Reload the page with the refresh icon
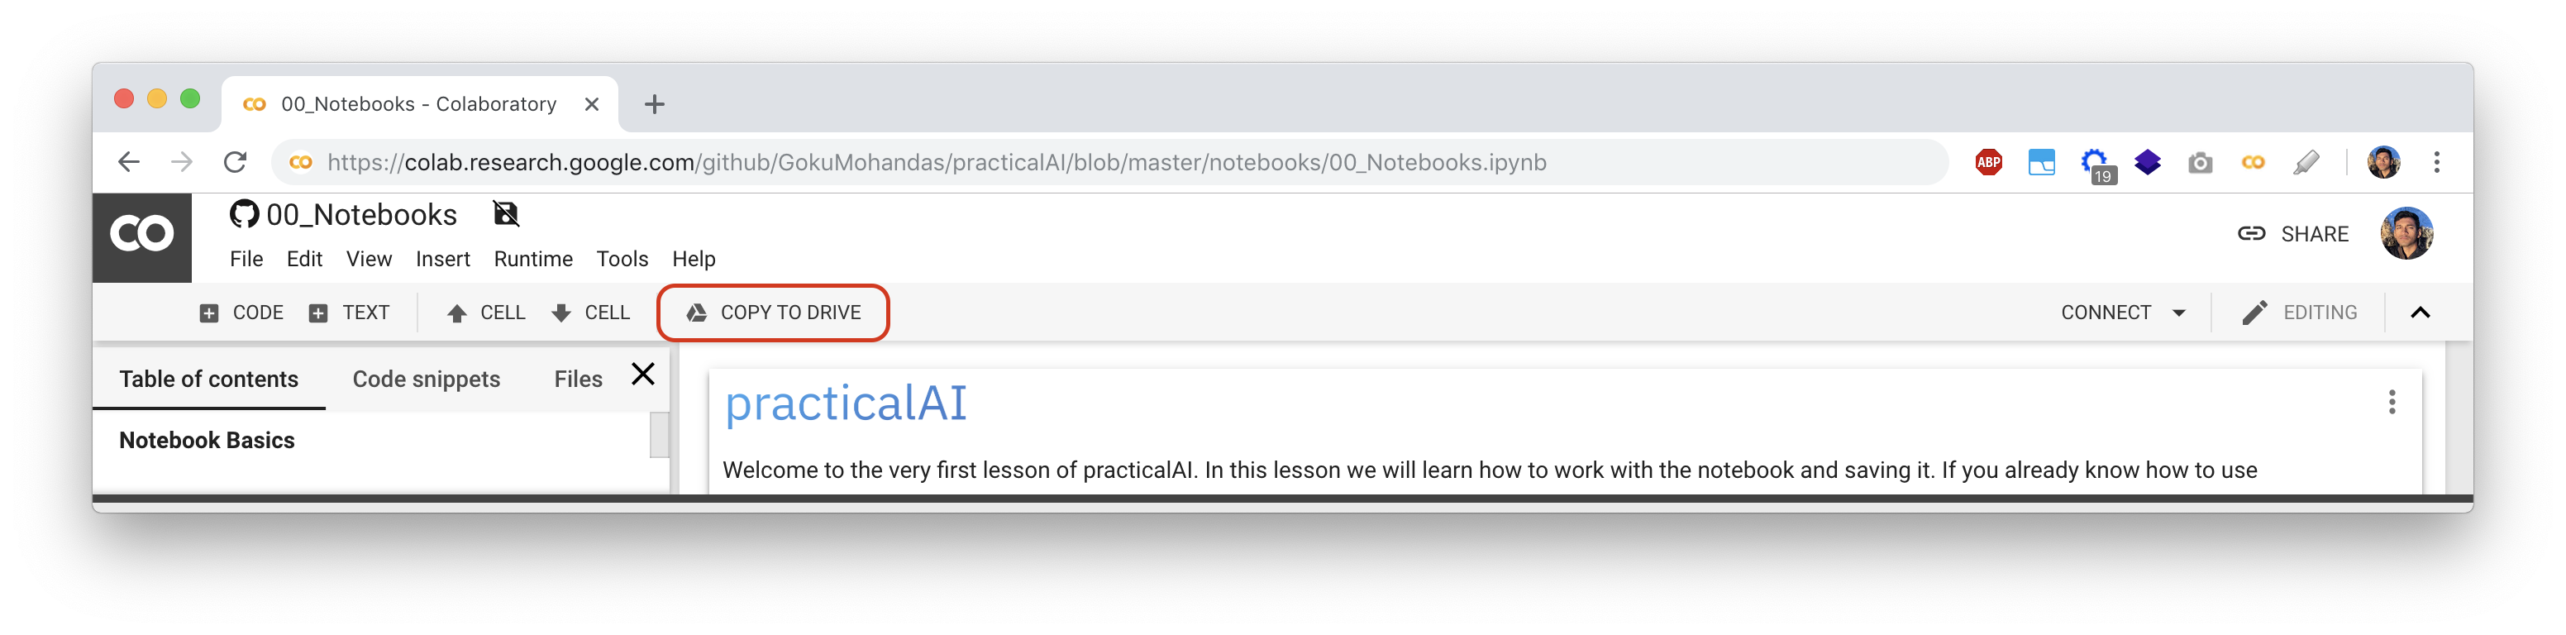This screenshot has height=635, width=2566. click(235, 161)
